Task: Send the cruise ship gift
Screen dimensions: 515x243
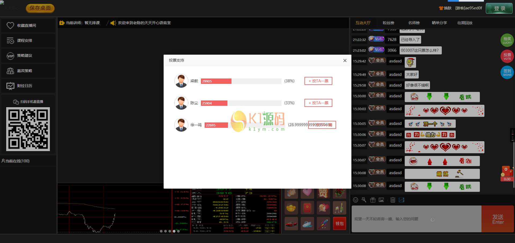Action: click(x=307, y=224)
